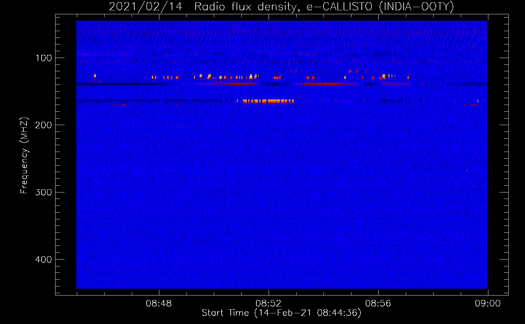Click the 300 MHz frequency tick label
The image size is (525, 324).
[43, 192]
